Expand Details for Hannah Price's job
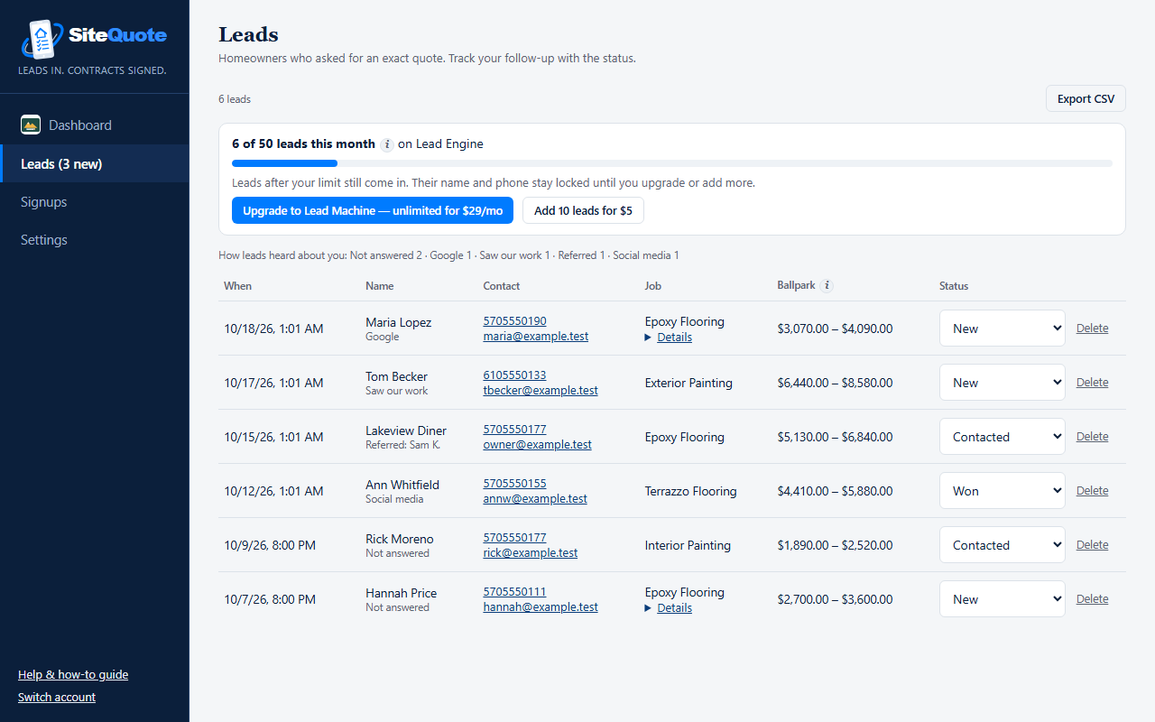This screenshot has height=722, width=1155. coord(669,608)
